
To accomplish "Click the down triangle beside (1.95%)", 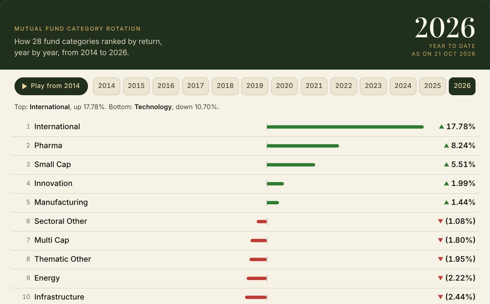I will click(x=441, y=259).
